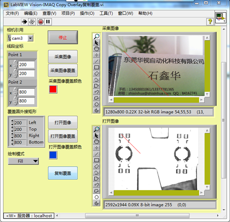Click the Point 2 y input field showing 800

(27, 101)
